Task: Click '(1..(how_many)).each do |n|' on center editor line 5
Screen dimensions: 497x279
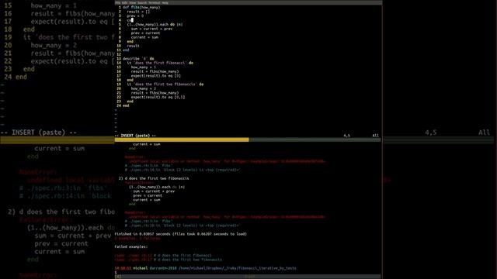Action: (x=155, y=24)
